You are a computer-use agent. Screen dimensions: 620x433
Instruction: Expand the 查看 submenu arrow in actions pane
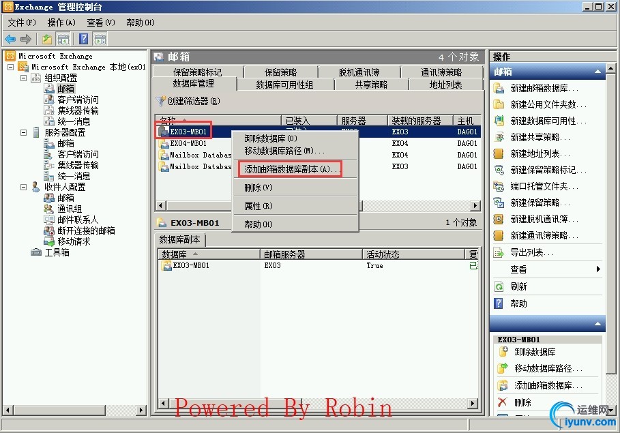pyautogui.click(x=598, y=269)
